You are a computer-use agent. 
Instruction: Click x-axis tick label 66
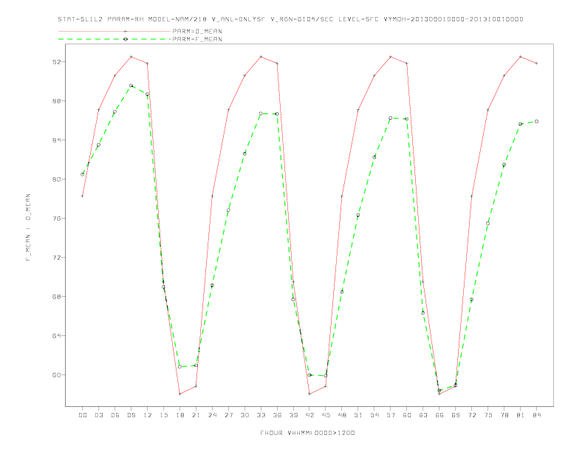point(439,415)
